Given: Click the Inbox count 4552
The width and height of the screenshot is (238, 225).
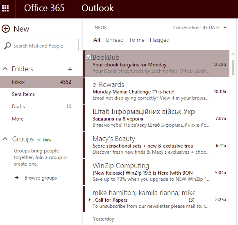Looking at the screenshot, I should 66,82.
